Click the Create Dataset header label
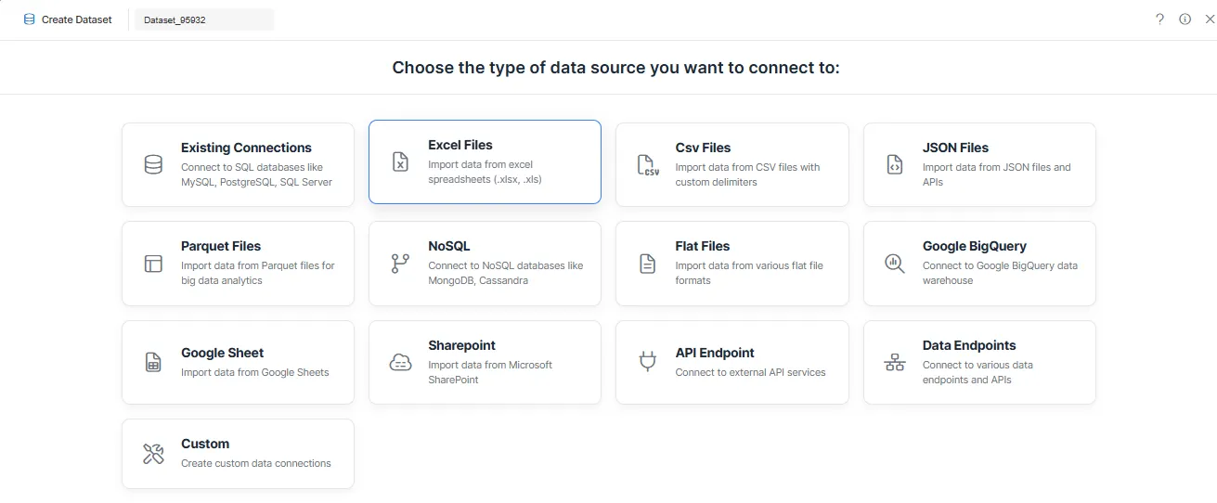Viewport: 1217px width, 503px height. [x=77, y=19]
